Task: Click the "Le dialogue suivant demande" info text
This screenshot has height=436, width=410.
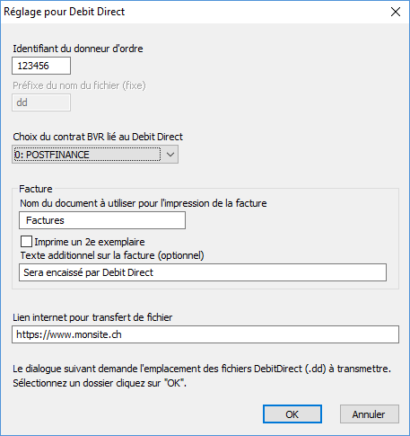Action: click(202, 376)
